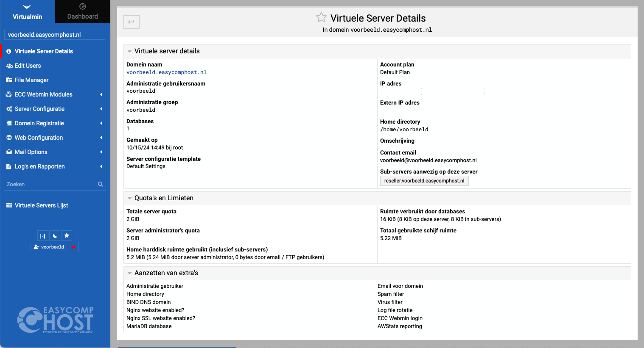Select the 'Default Plan' value
This screenshot has width=644, height=348.
coord(395,72)
